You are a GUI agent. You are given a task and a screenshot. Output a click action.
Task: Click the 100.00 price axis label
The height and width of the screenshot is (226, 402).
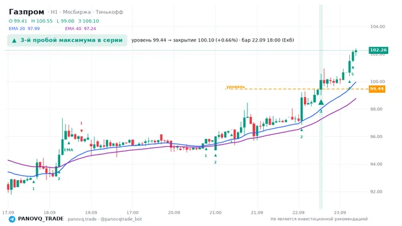pyautogui.click(x=378, y=82)
